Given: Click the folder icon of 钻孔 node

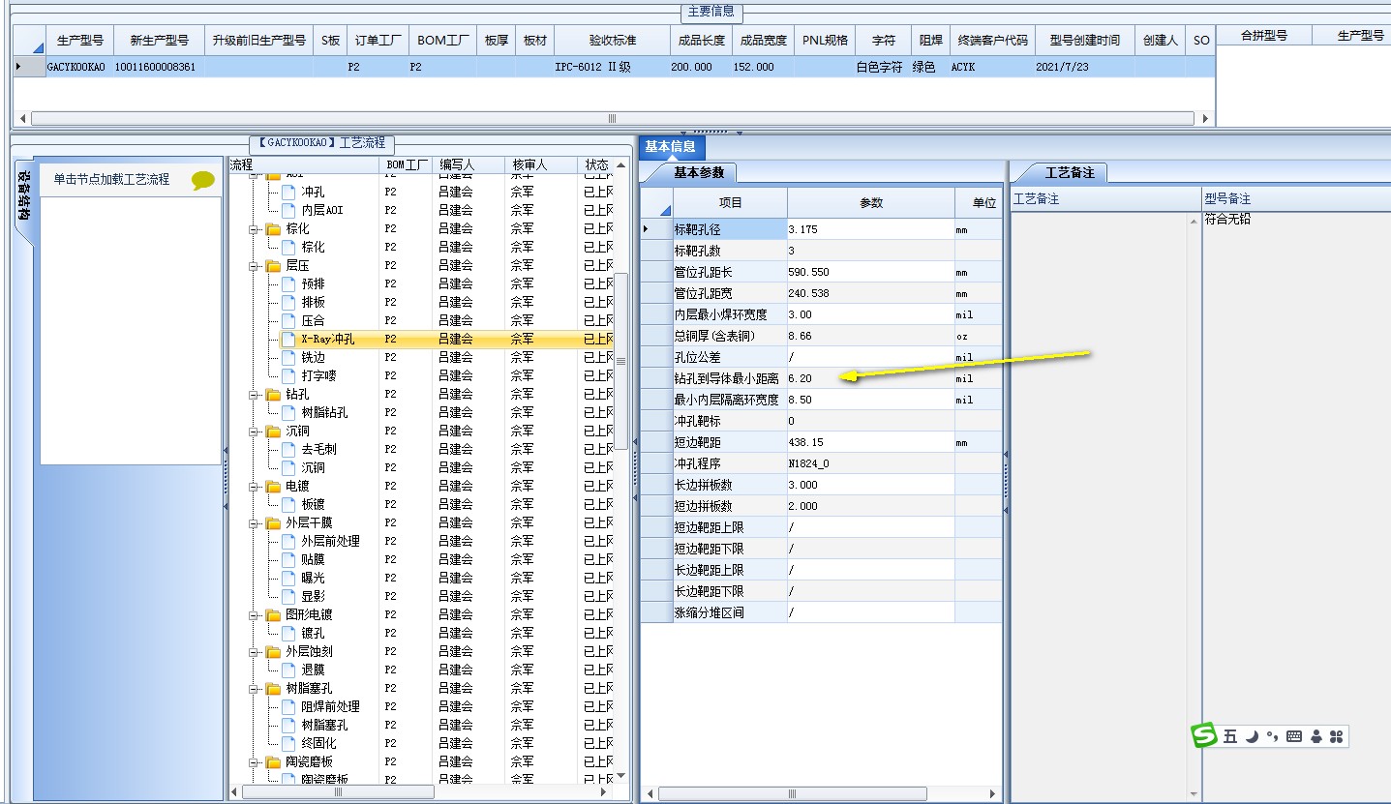Looking at the screenshot, I should [x=273, y=395].
